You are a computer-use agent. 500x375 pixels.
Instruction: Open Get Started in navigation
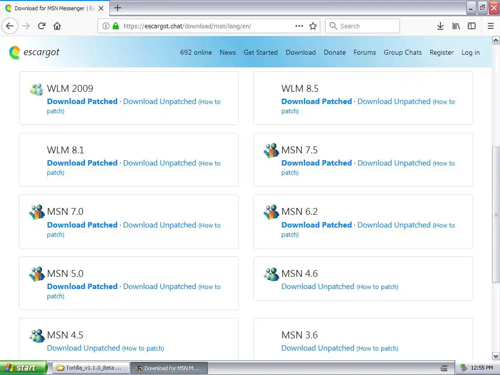pyautogui.click(x=261, y=52)
